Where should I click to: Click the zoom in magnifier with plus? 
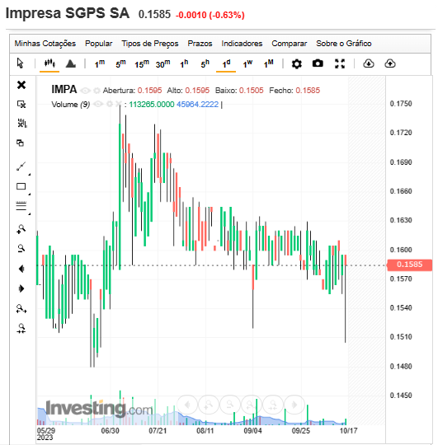21,229
